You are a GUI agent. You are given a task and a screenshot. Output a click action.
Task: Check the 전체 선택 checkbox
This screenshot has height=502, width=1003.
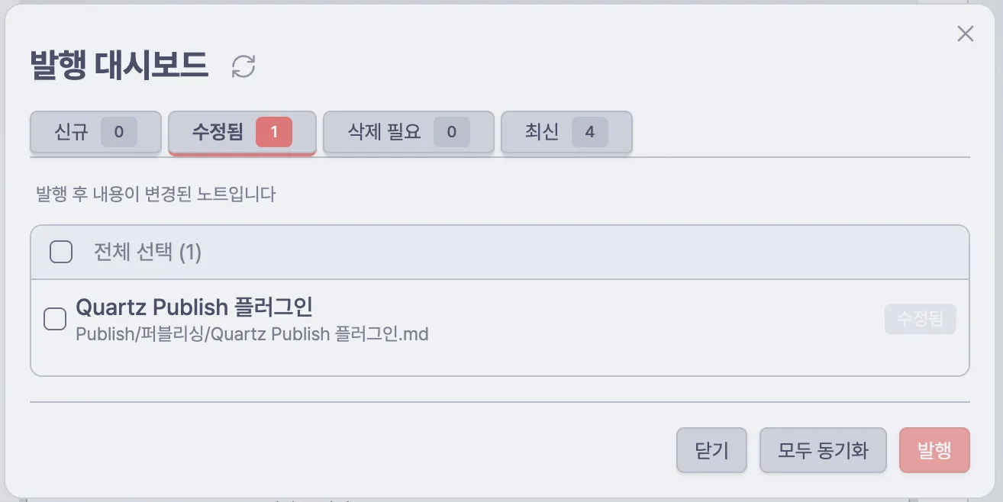(x=61, y=252)
